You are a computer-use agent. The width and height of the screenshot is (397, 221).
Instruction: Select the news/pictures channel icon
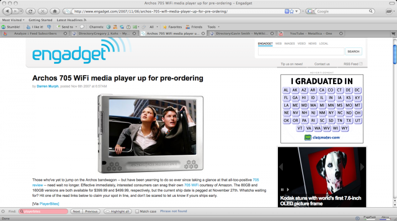point(122,27)
